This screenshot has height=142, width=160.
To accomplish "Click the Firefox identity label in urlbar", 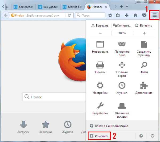I will pyautogui.click(x=17, y=16).
